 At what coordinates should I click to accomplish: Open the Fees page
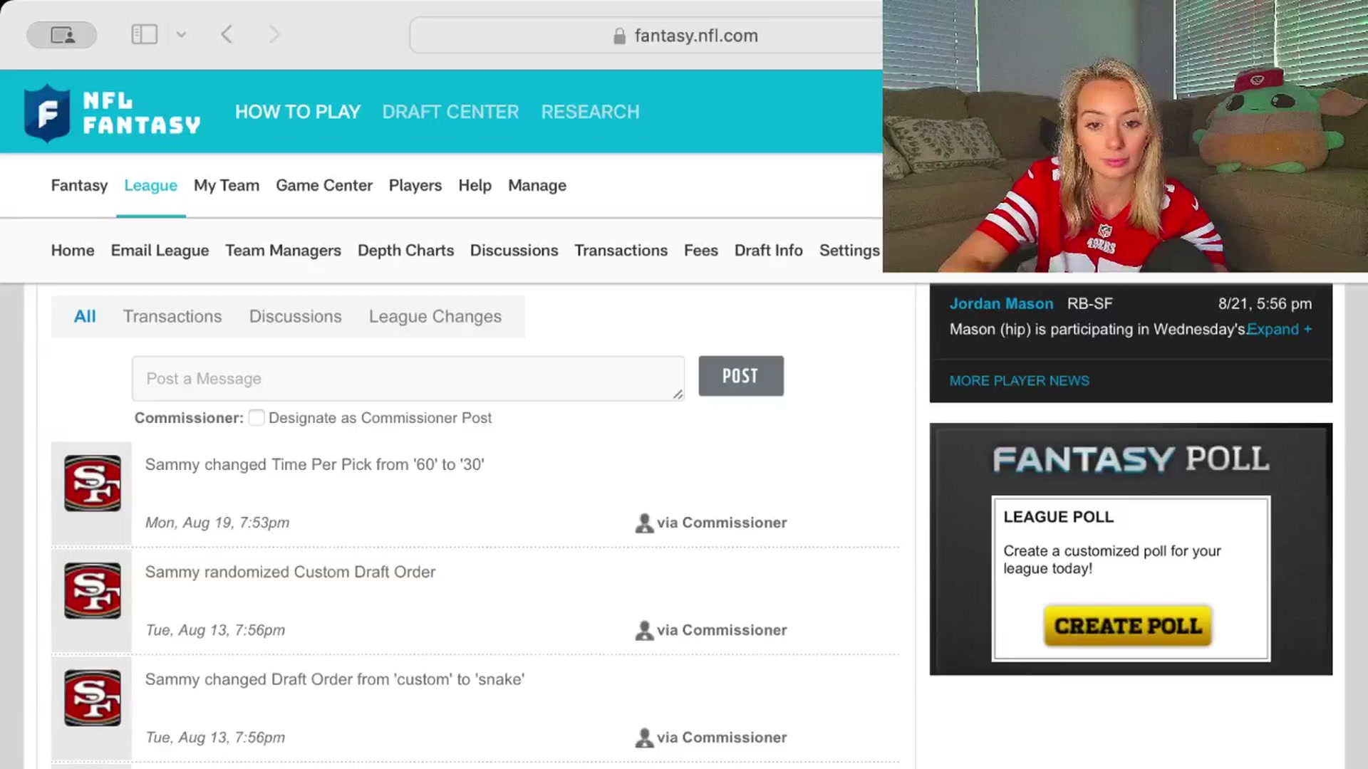[701, 251]
